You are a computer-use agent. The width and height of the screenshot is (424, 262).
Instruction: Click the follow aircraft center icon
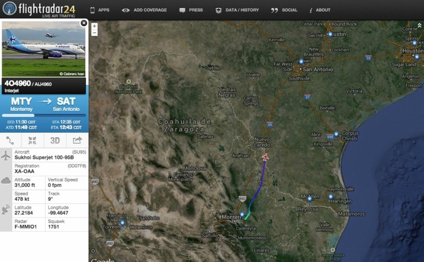(32, 141)
